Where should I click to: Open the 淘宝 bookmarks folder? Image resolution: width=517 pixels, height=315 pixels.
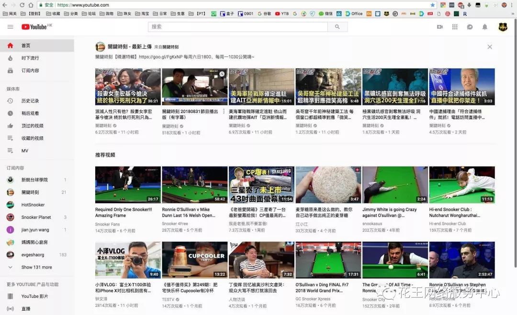[x=142, y=13]
